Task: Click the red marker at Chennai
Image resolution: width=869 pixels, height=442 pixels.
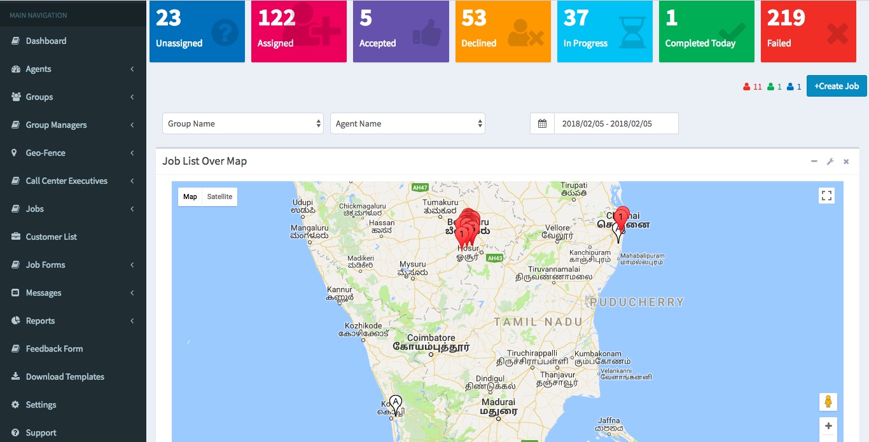Action: 621,218
